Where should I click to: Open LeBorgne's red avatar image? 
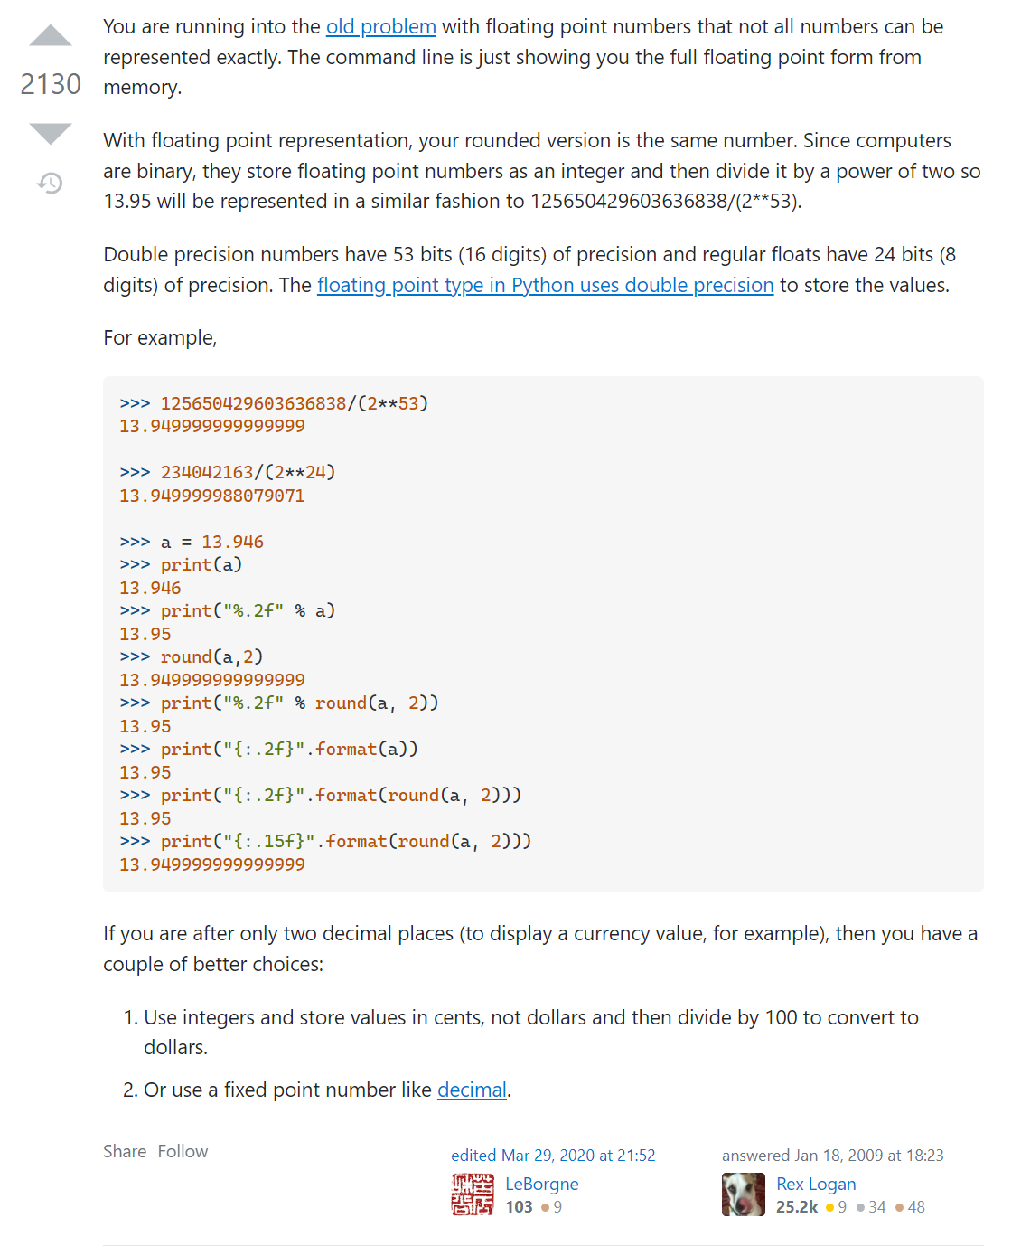(x=473, y=1194)
